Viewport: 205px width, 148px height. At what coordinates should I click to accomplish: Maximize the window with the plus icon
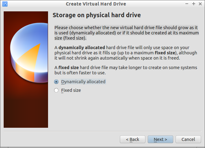pos(194,4)
